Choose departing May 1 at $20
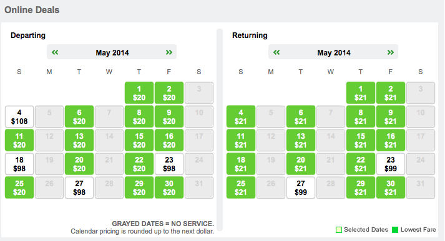Image resolution: width=445 pixels, height=241 pixels. point(139,93)
